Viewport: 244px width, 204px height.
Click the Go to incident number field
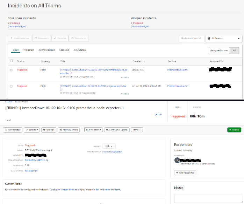tap(191, 38)
